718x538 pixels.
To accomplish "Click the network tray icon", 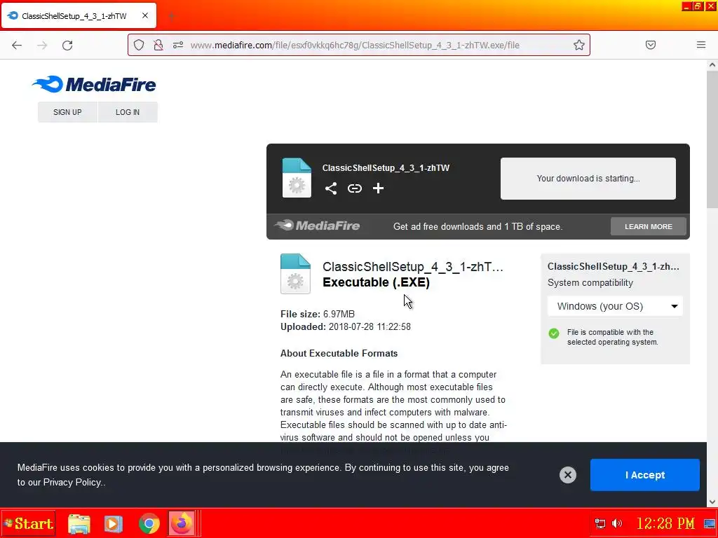I will pos(600,524).
